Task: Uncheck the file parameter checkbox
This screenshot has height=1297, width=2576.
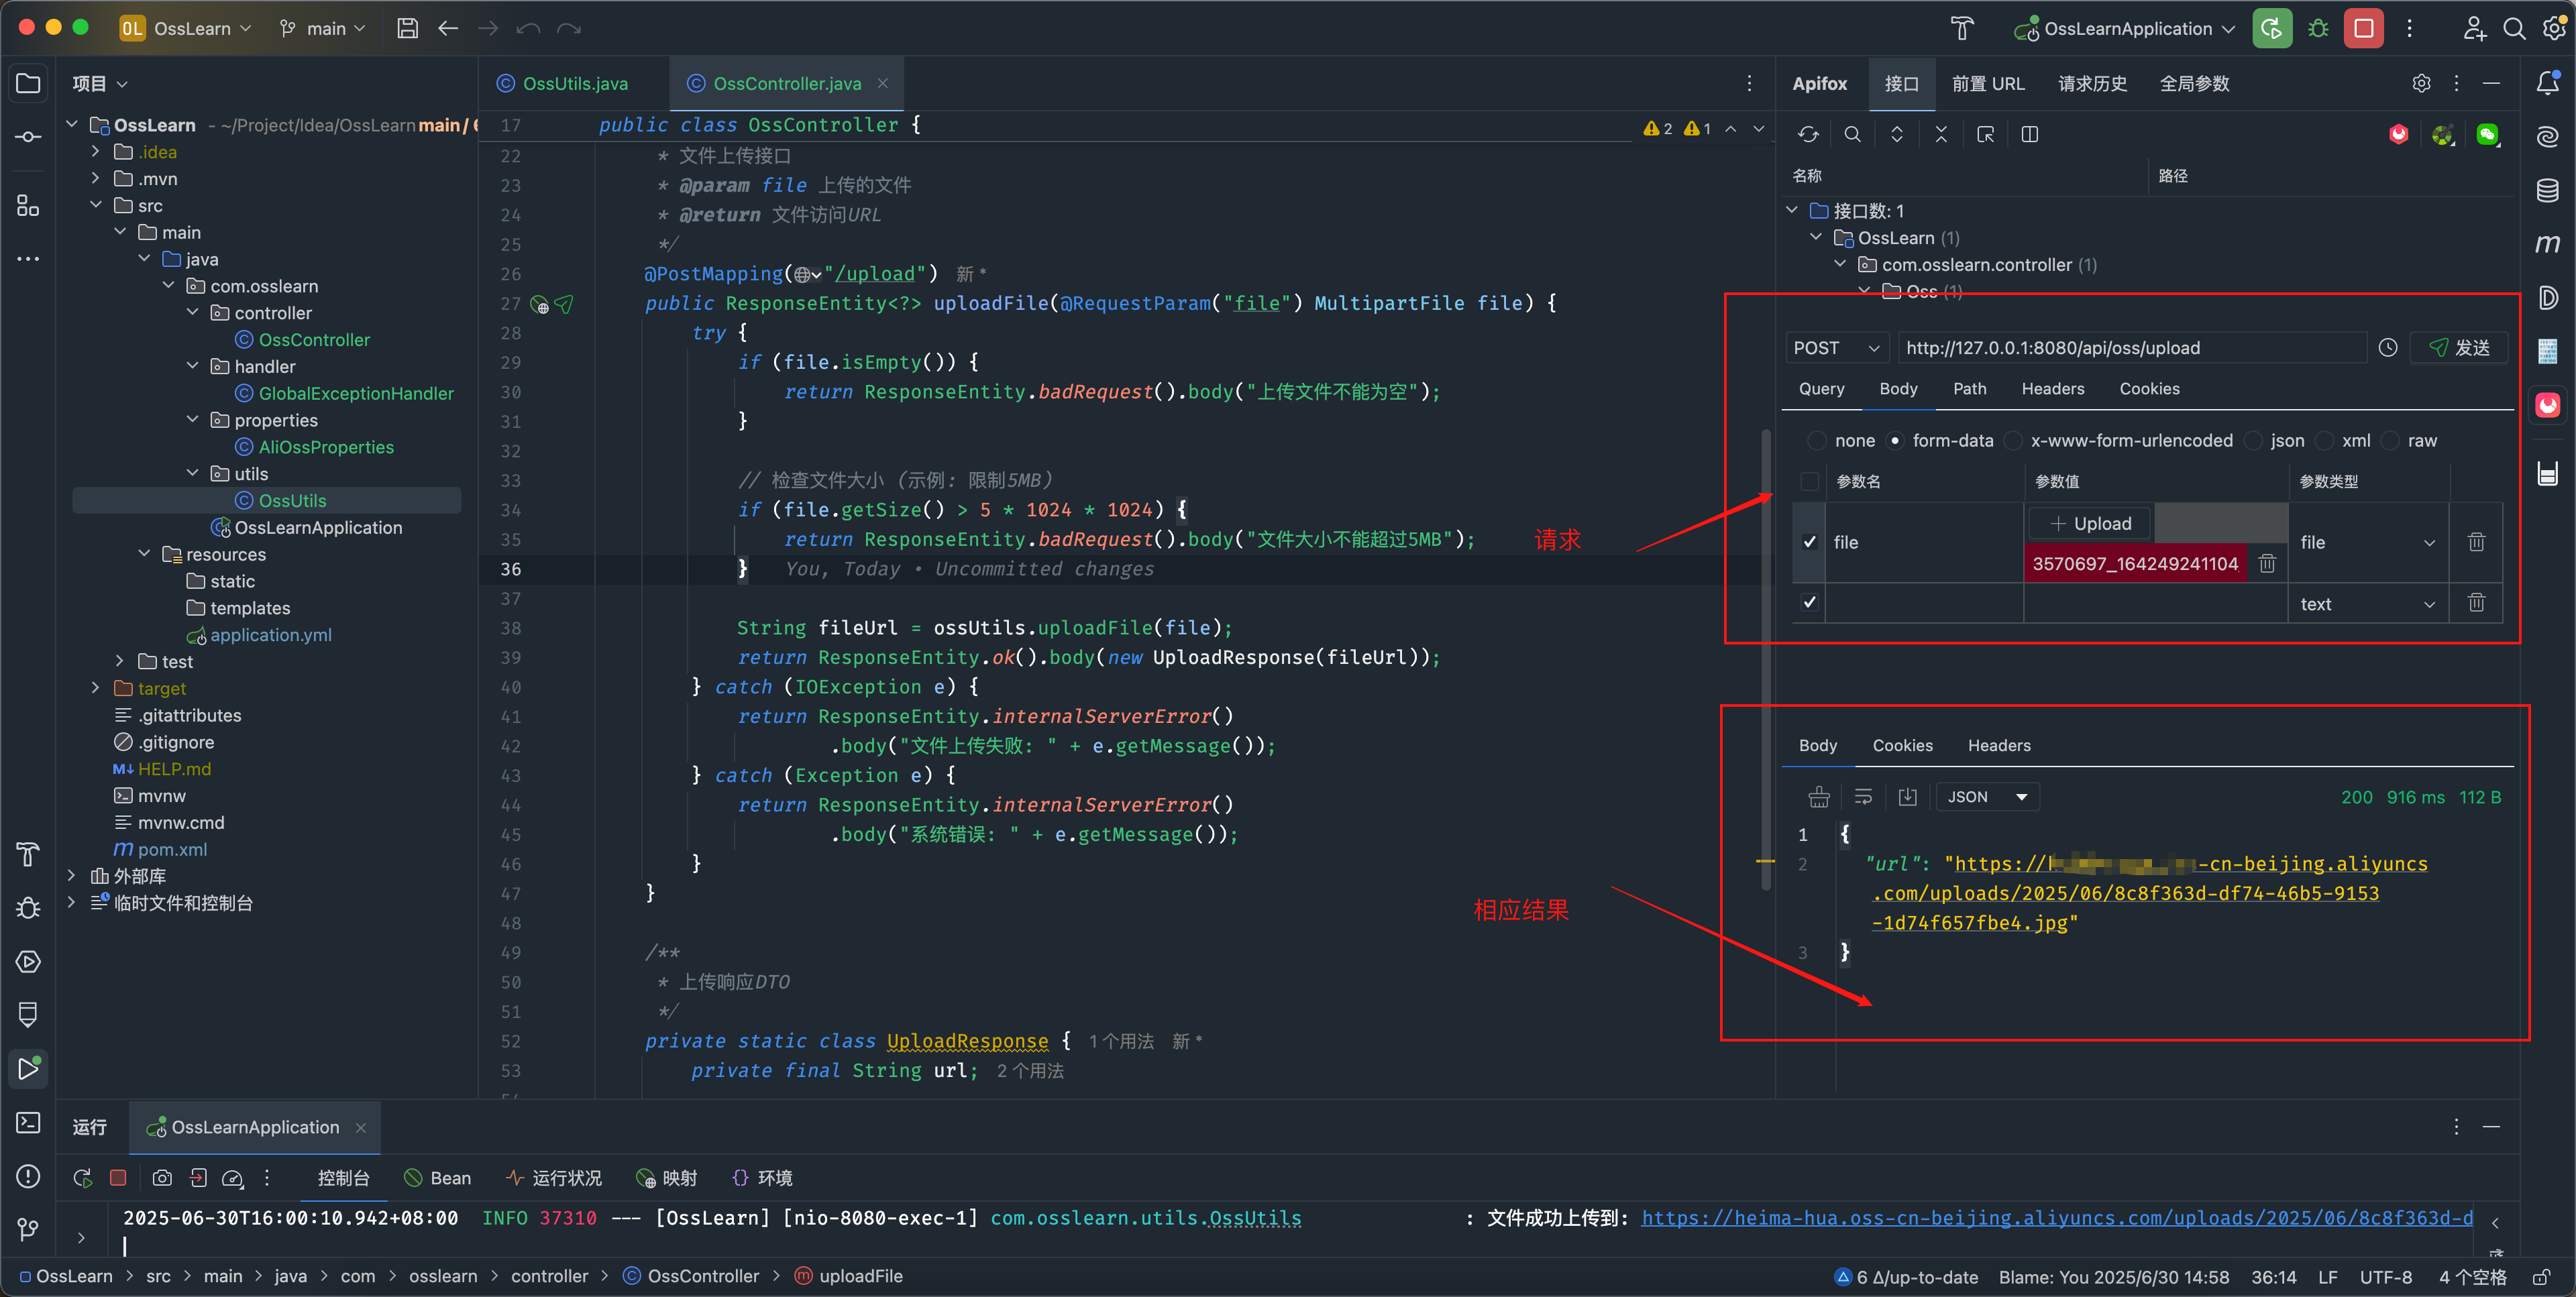Action: click(x=1809, y=542)
